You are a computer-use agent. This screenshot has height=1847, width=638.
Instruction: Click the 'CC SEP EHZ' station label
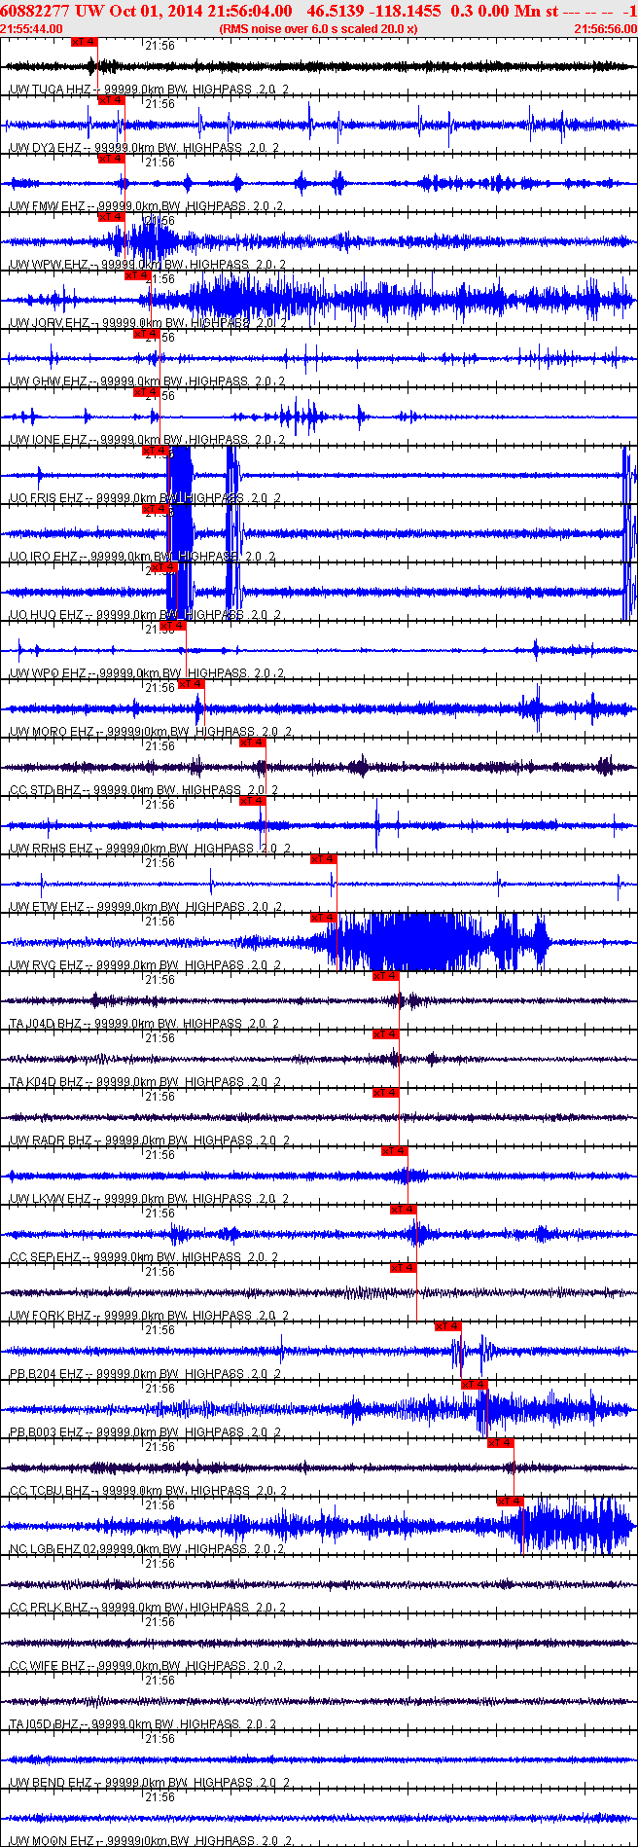pyautogui.click(x=46, y=1257)
